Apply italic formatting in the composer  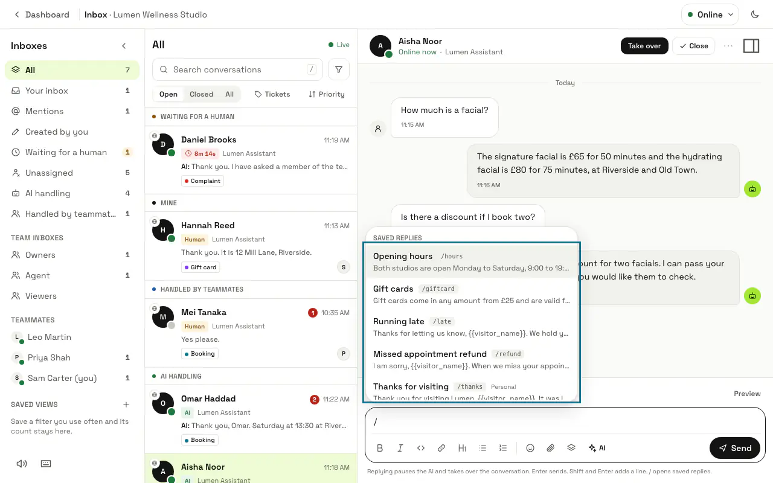(400, 448)
